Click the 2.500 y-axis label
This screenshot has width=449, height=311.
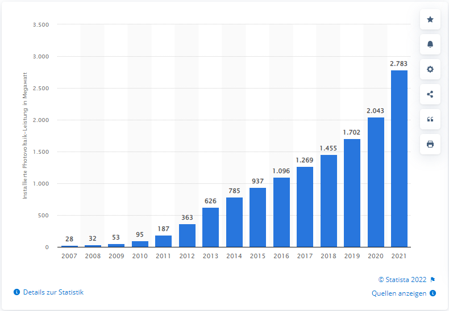coord(41,89)
